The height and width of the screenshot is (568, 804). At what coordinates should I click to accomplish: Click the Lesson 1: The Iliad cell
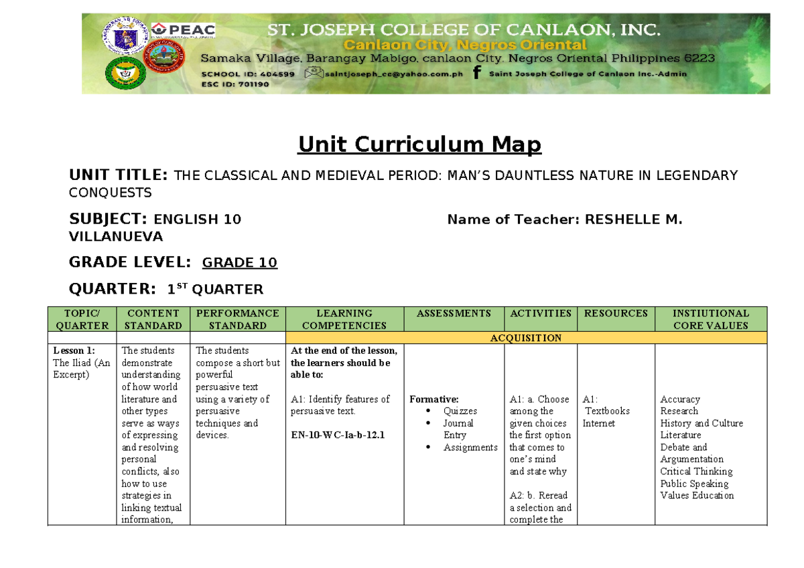(x=78, y=361)
